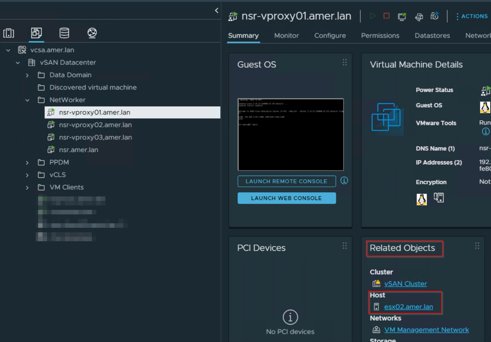491x342 pixels.
Task: Expand the vCLS folder
Action: (27, 175)
